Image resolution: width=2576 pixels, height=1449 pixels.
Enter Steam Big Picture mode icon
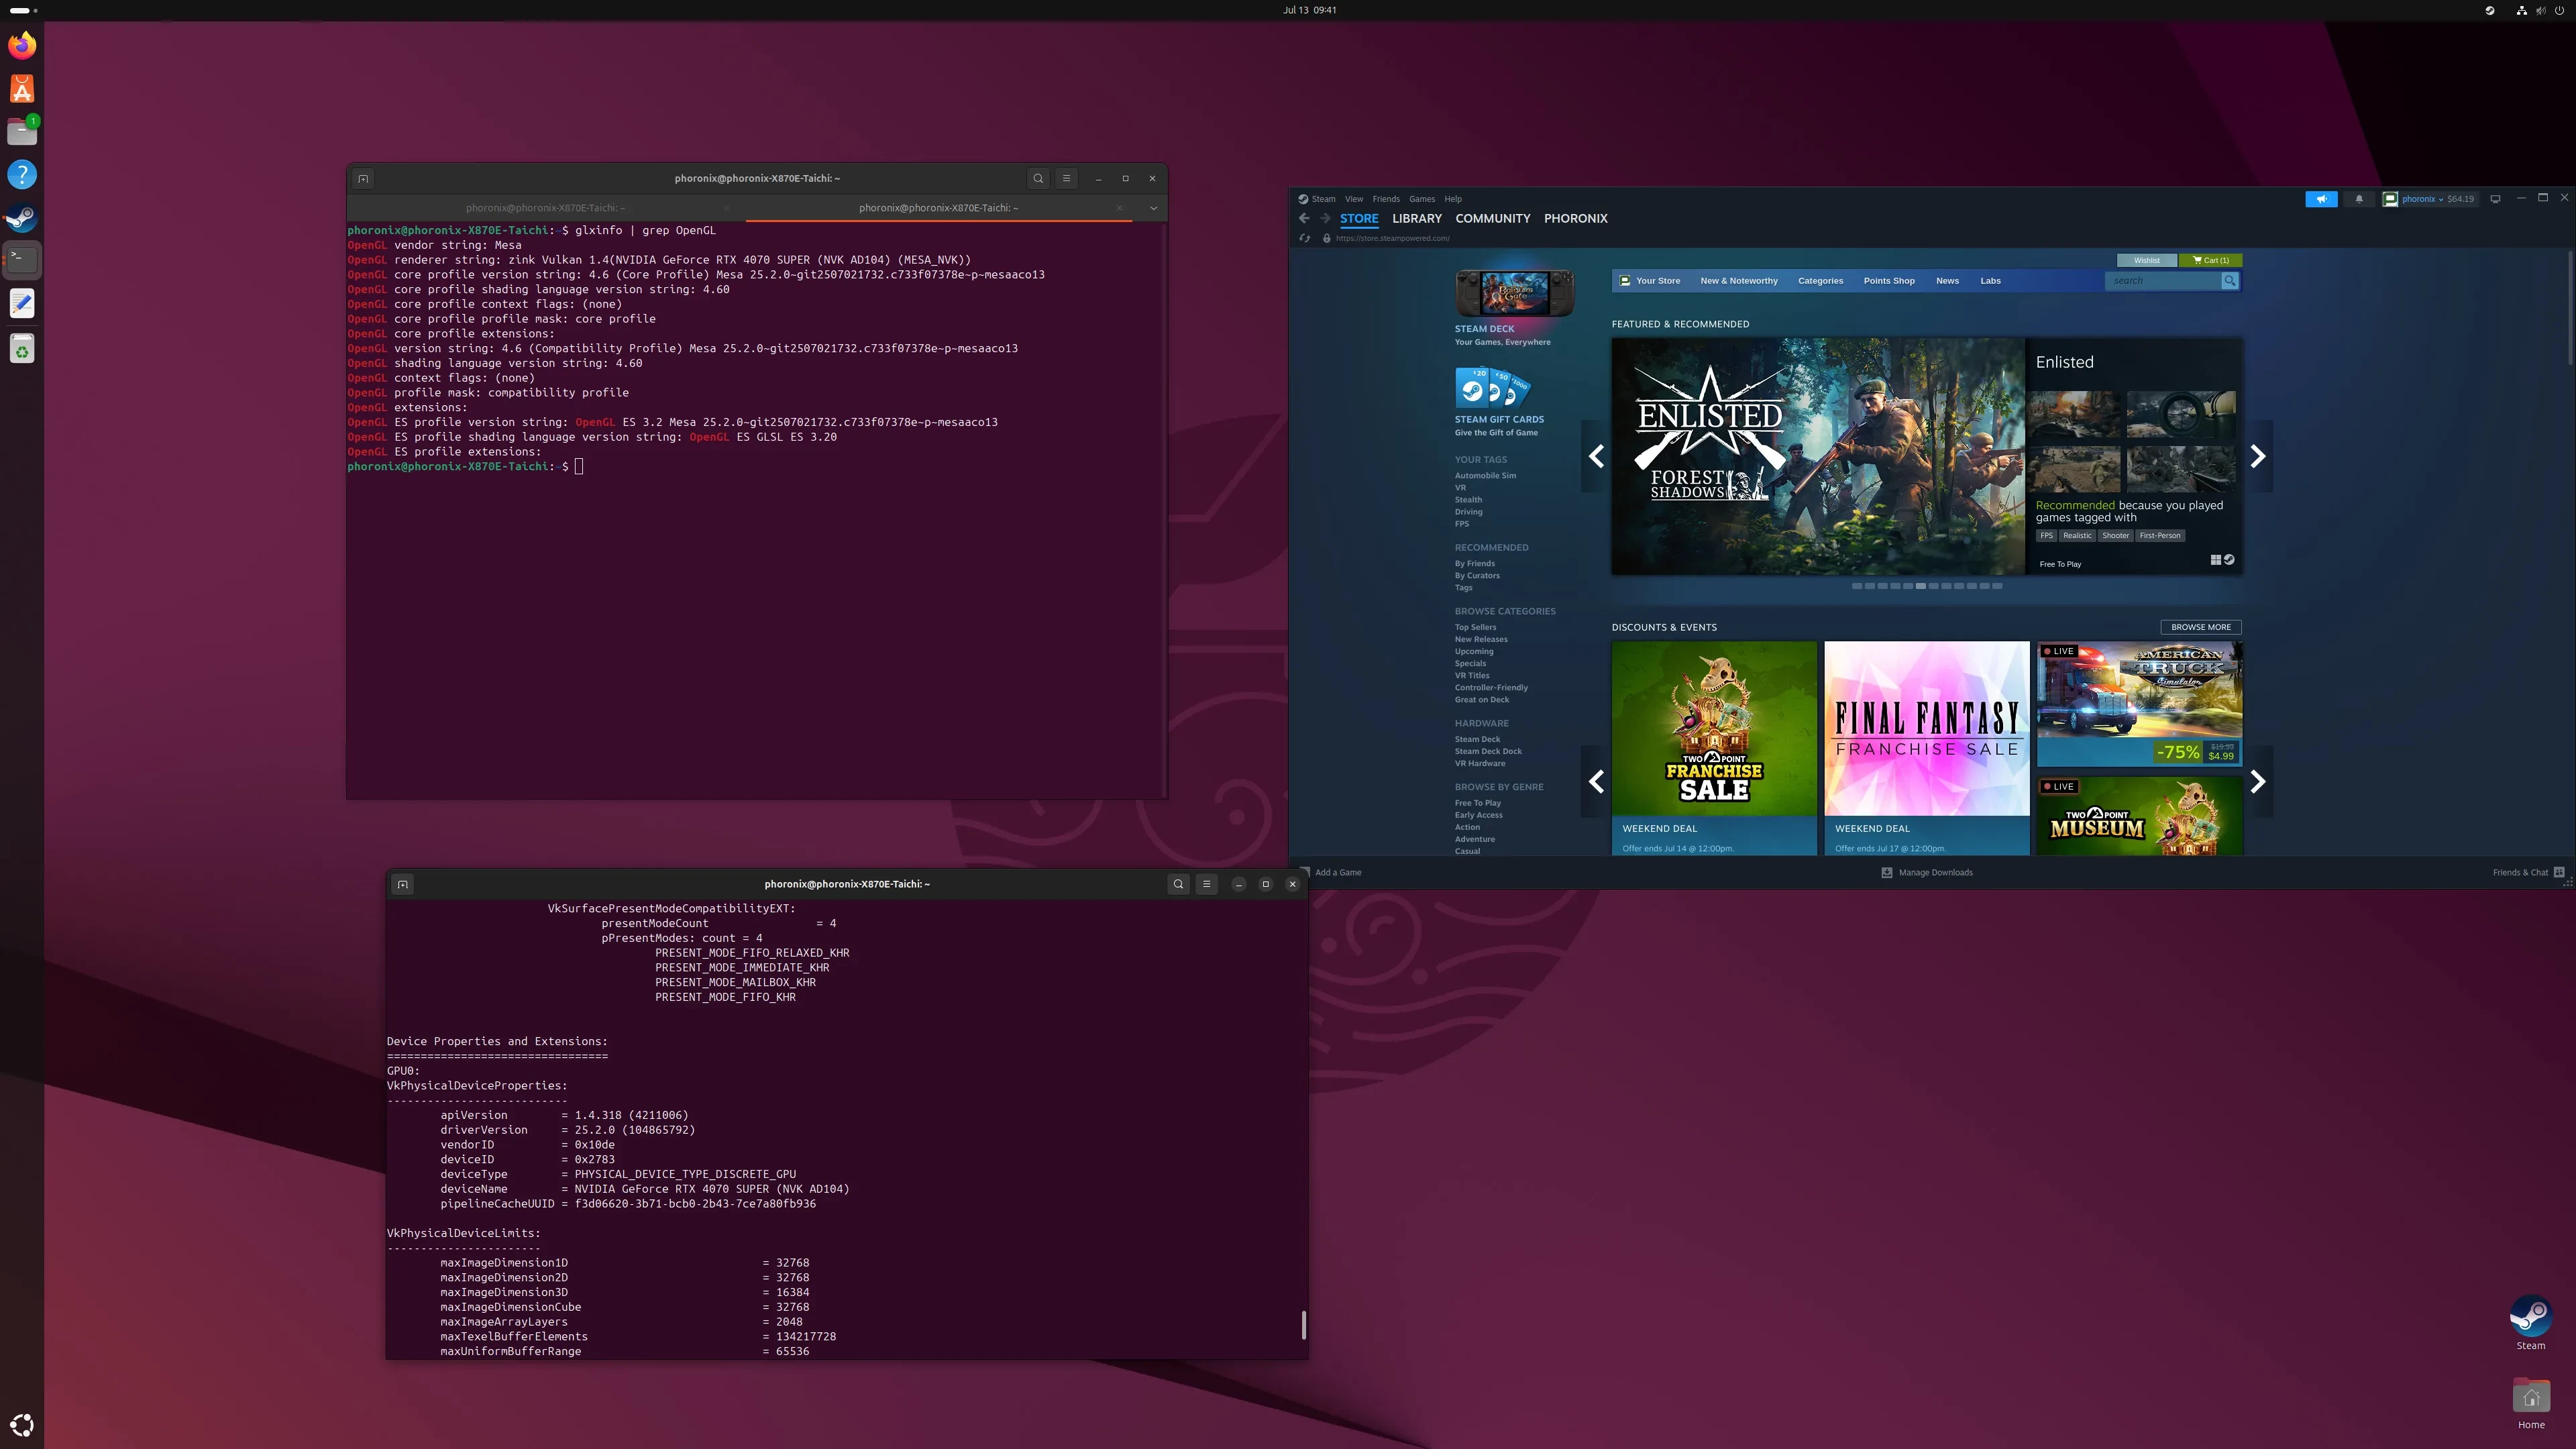2495,199
